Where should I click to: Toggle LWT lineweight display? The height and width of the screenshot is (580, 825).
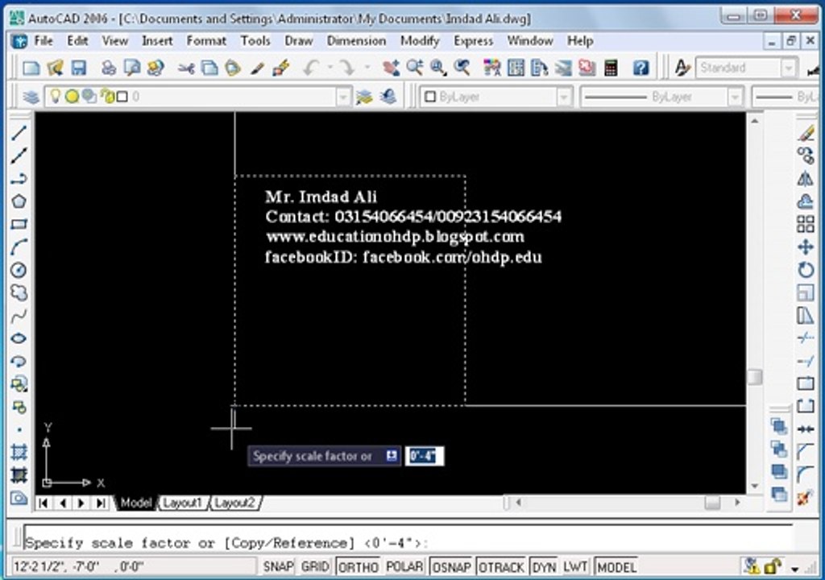[x=575, y=567]
